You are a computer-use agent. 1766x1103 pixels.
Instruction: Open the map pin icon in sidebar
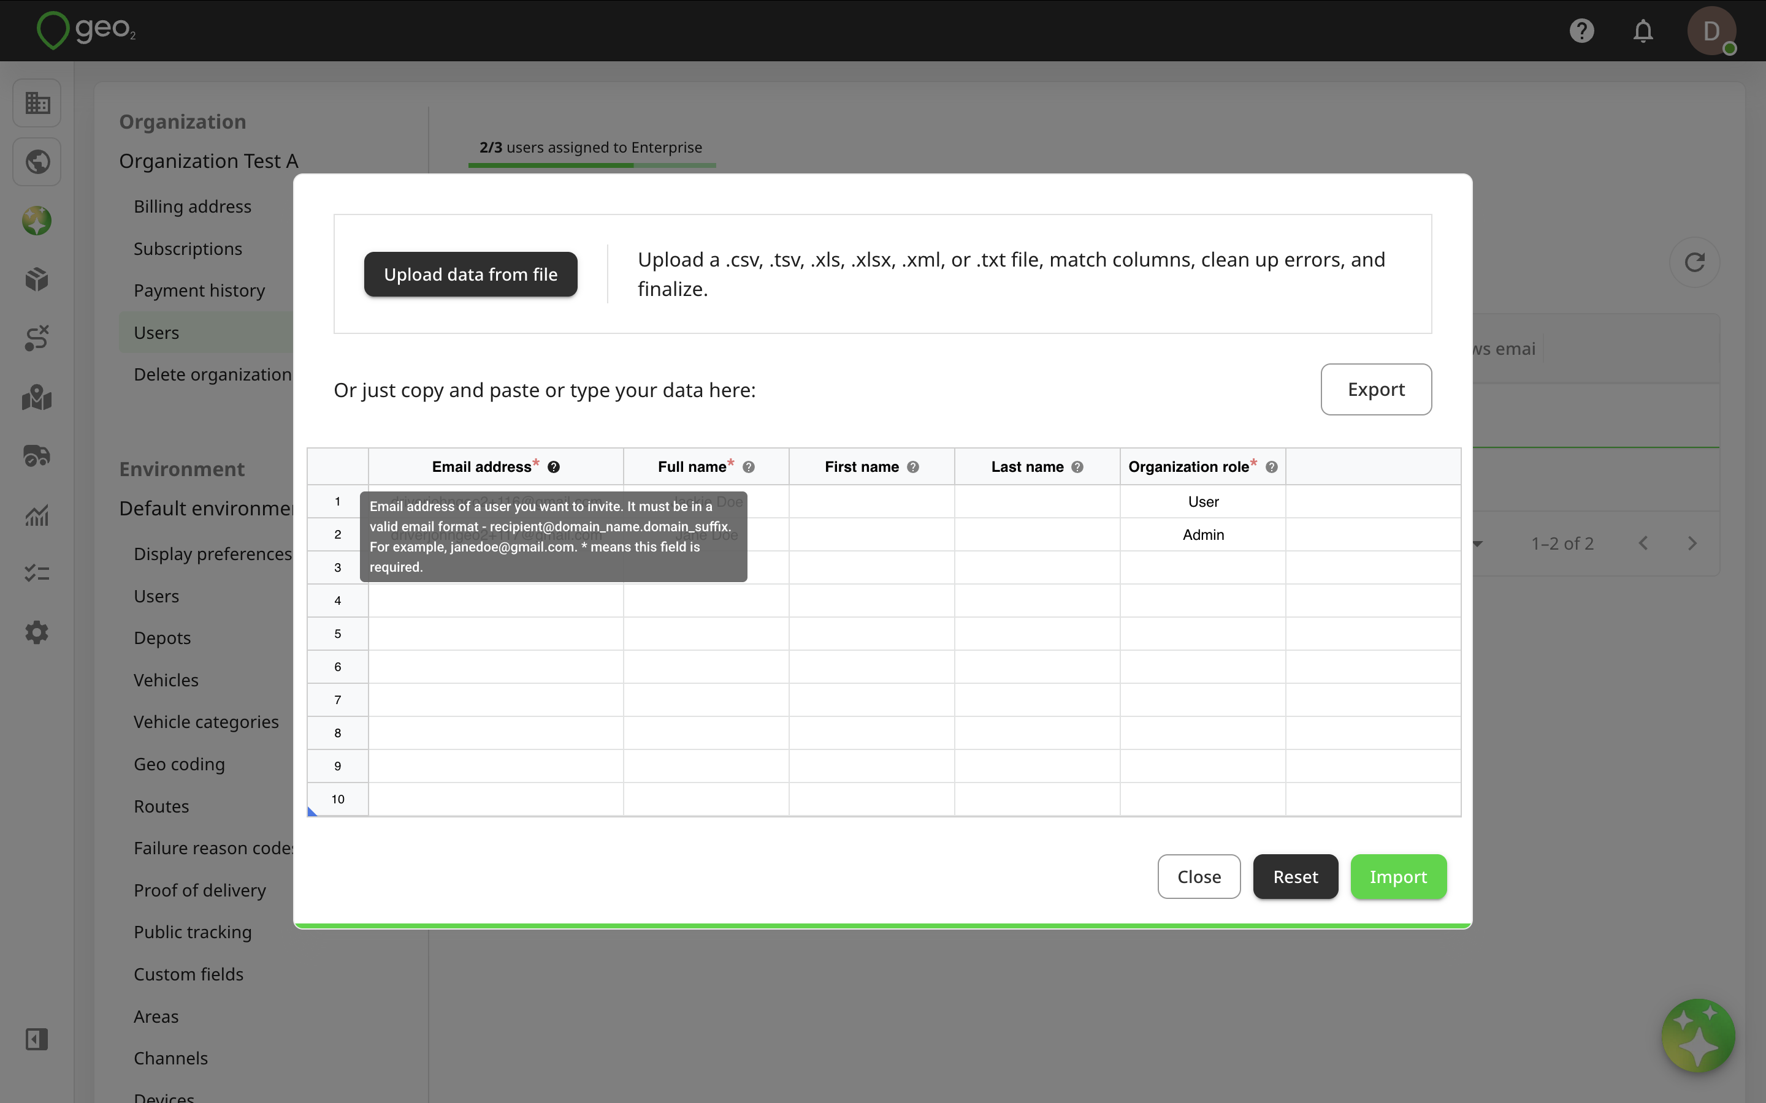pos(37,398)
